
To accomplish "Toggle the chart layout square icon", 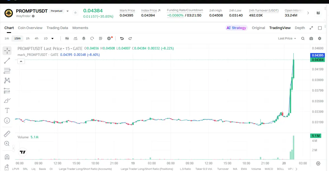I will (x=320, y=28).
